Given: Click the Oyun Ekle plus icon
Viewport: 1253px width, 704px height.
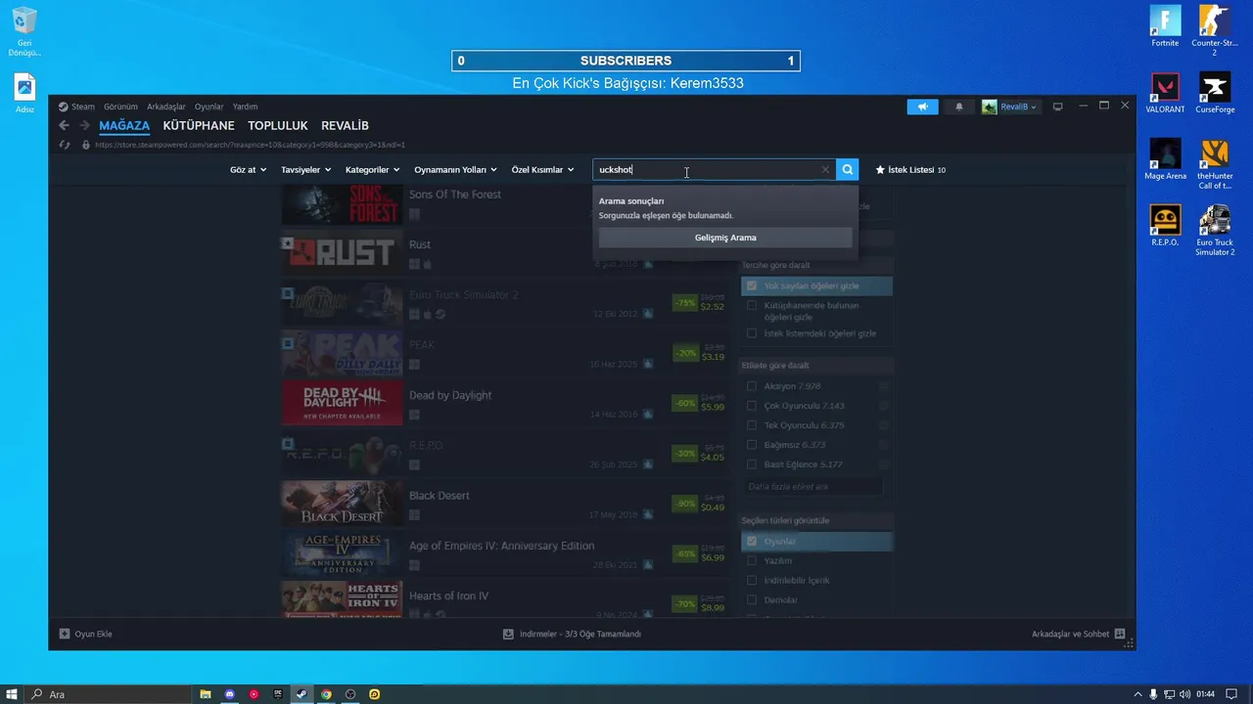Looking at the screenshot, I should [65, 634].
